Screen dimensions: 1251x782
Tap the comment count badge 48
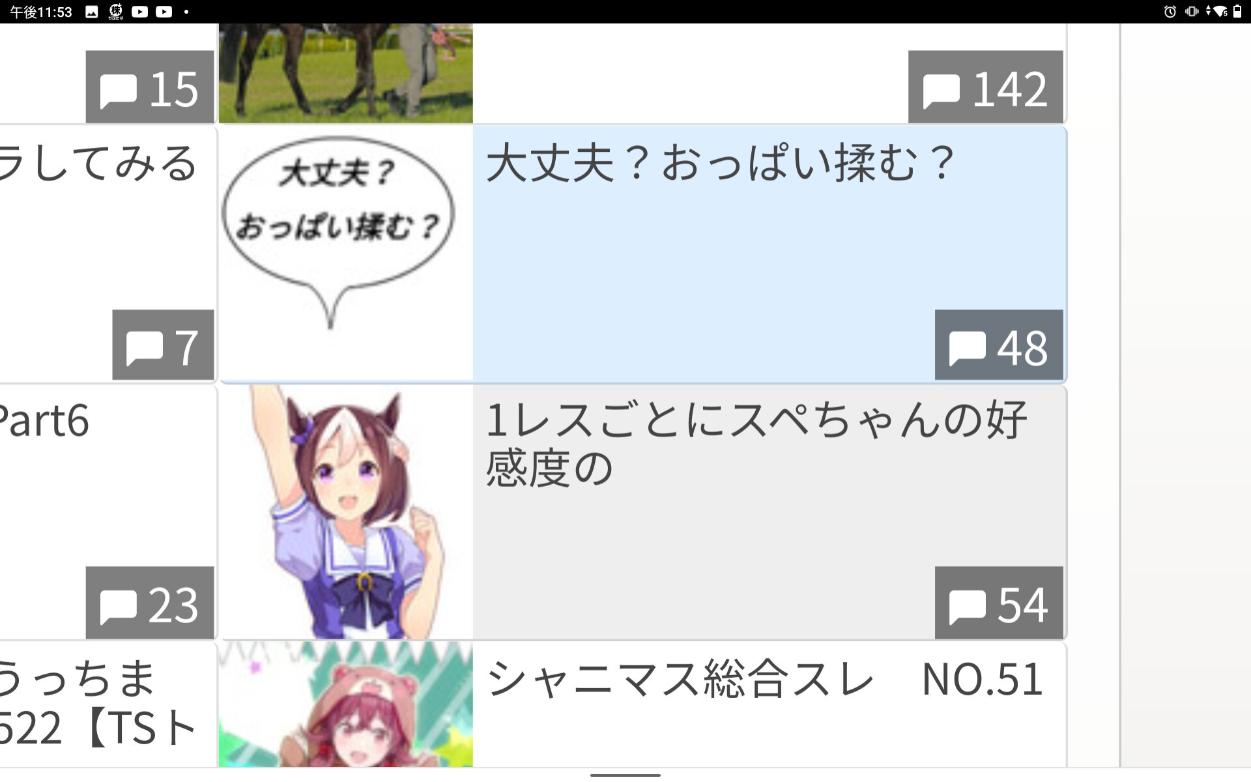point(999,345)
